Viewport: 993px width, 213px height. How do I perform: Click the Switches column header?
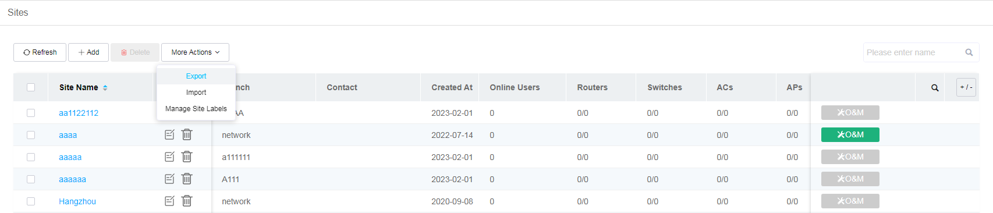(x=664, y=87)
